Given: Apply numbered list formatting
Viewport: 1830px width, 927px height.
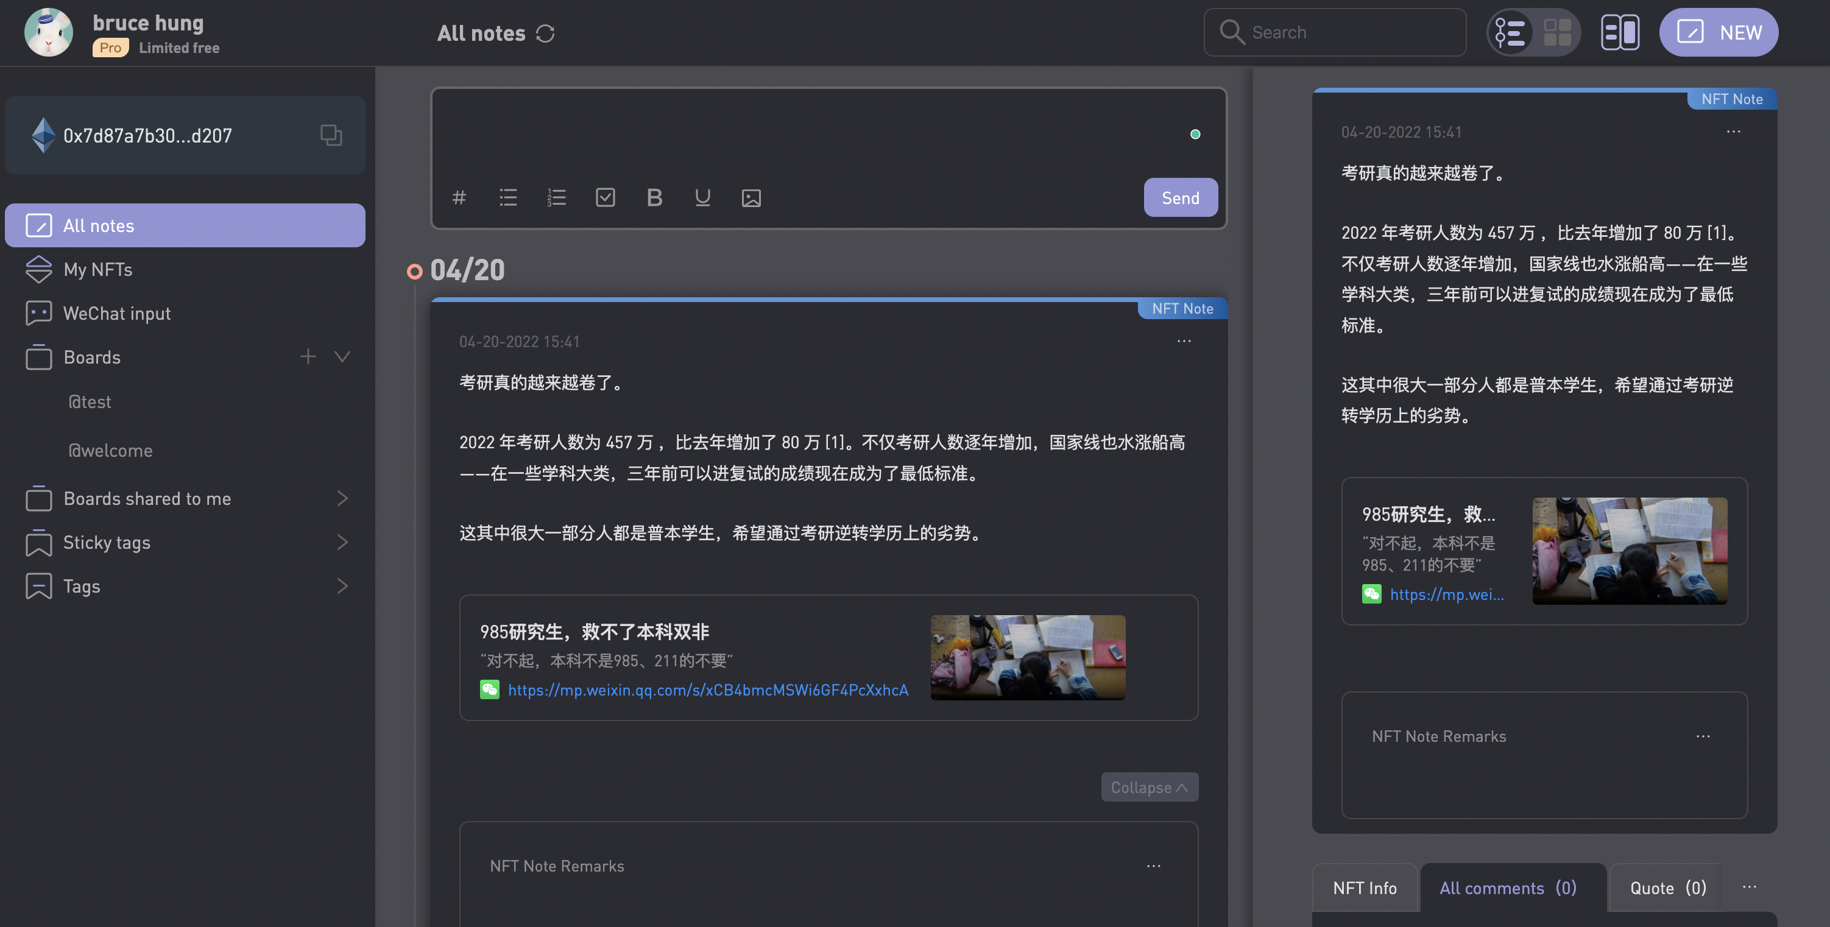Looking at the screenshot, I should (557, 197).
